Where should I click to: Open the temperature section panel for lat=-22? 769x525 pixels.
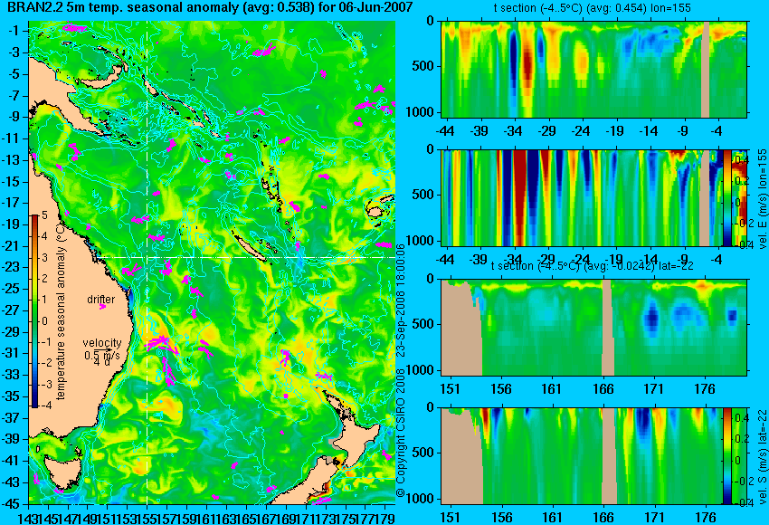(x=594, y=328)
